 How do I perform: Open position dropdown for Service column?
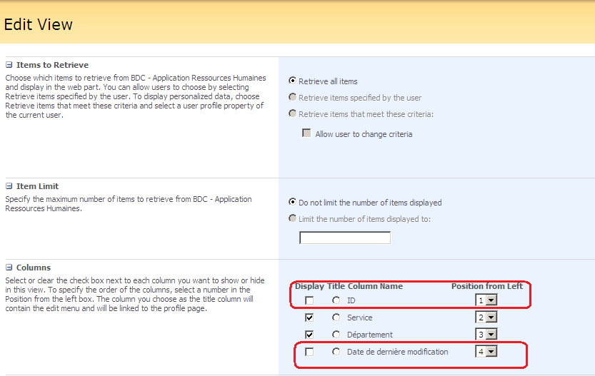[486, 317]
